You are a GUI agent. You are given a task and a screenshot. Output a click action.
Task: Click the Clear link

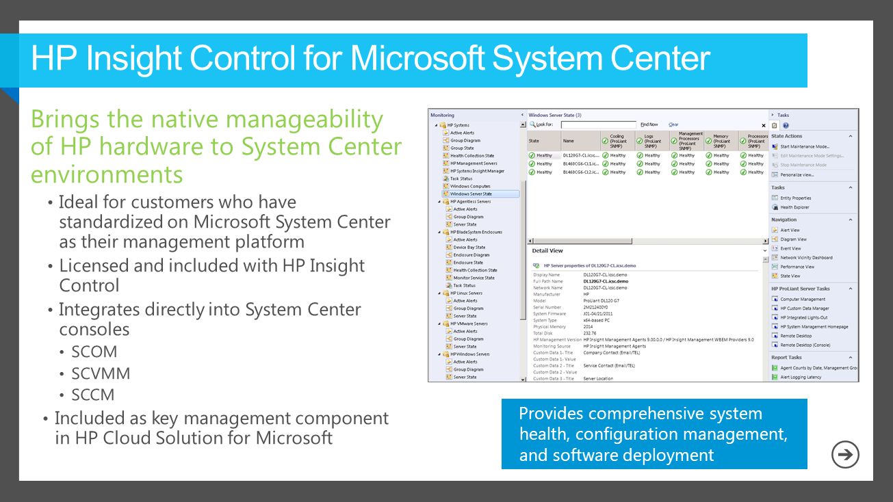[673, 124]
